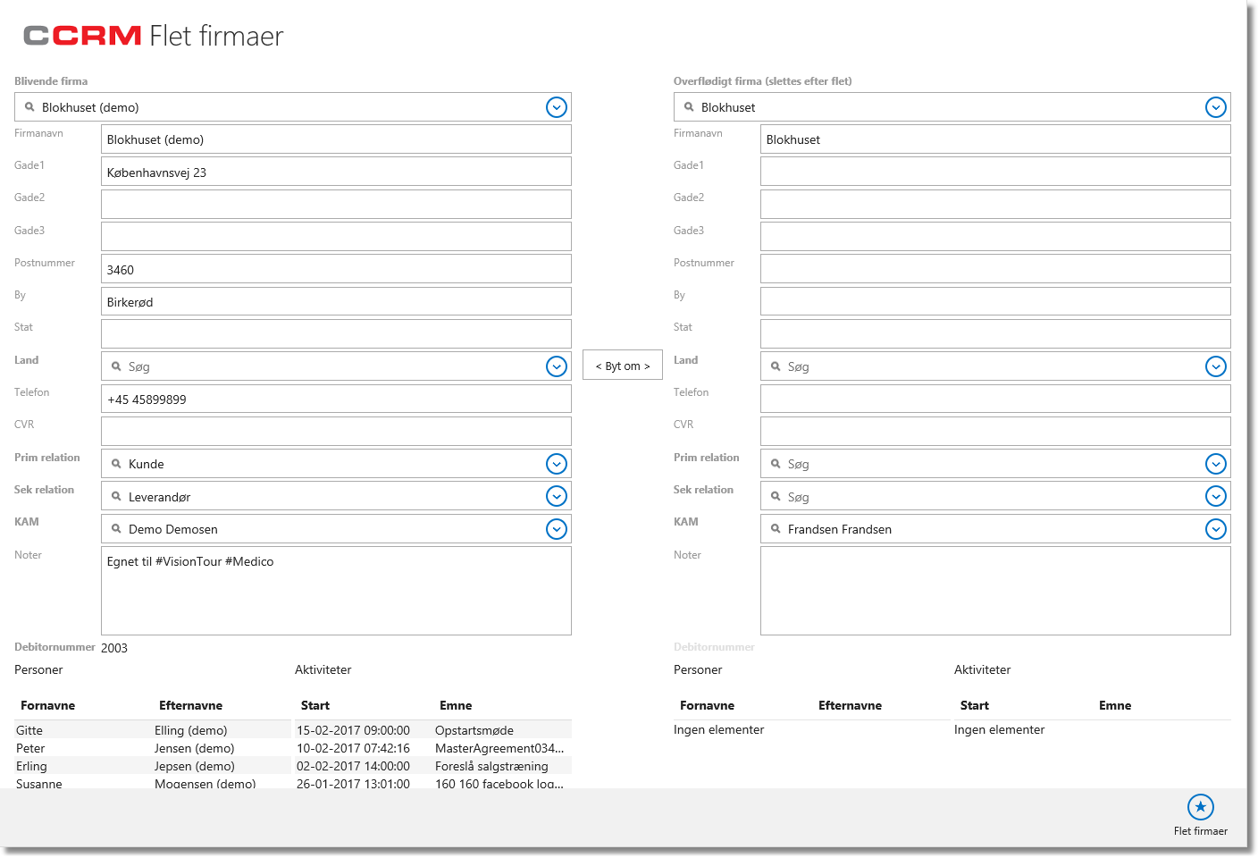Click right Fornavne column header

coord(708,705)
